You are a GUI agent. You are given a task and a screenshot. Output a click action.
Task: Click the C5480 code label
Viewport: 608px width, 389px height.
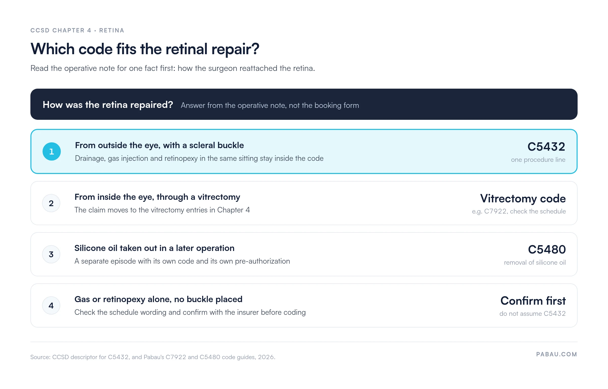pyautogui.click(x=547, y=249)
